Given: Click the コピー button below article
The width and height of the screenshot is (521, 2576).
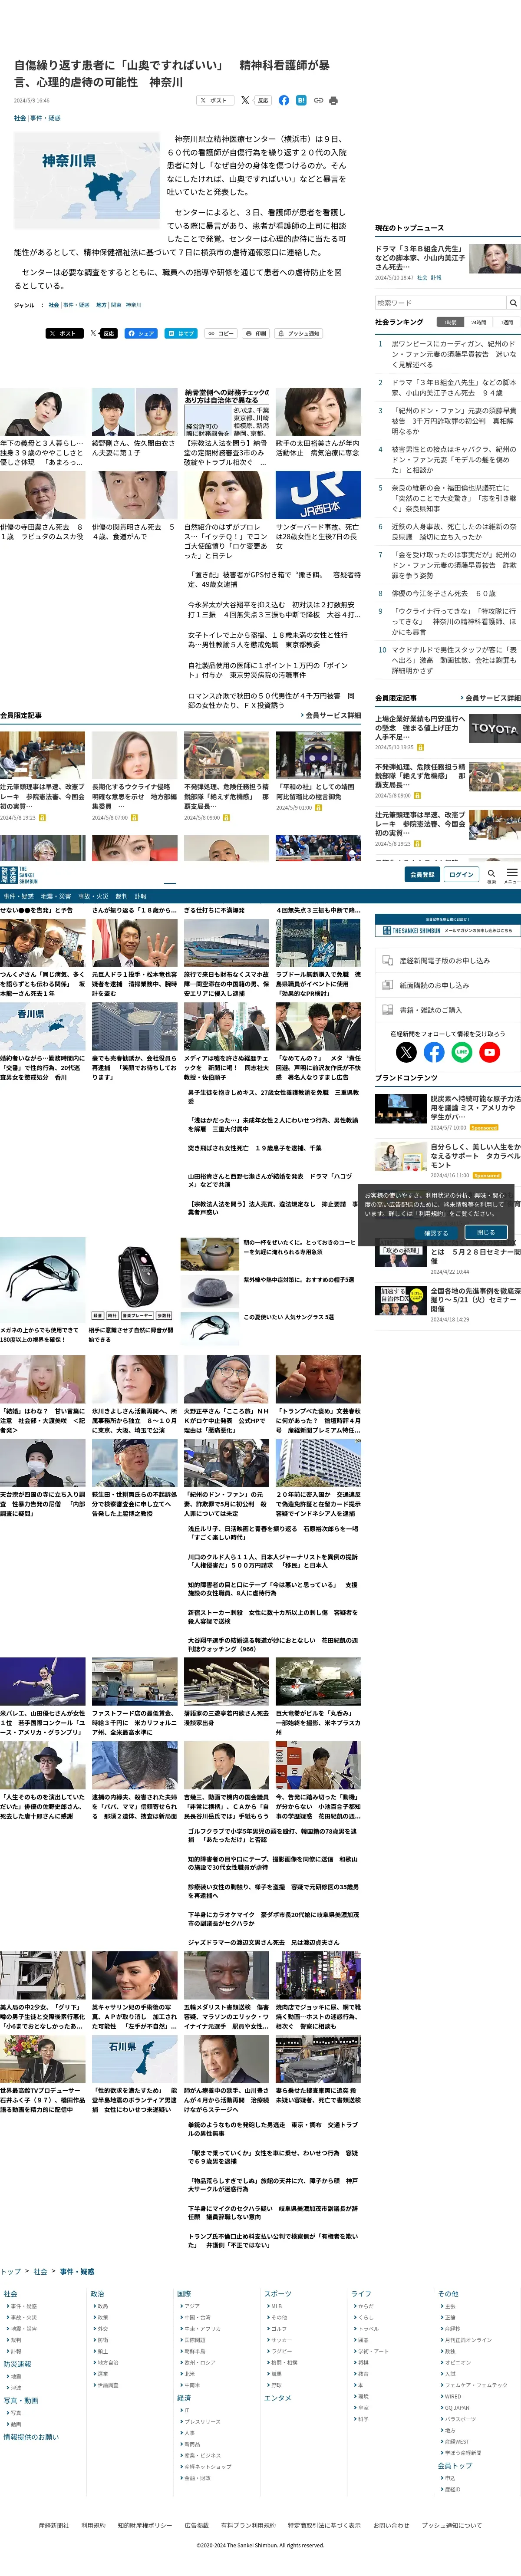Looking at the screenshot, I should [222, 333].
